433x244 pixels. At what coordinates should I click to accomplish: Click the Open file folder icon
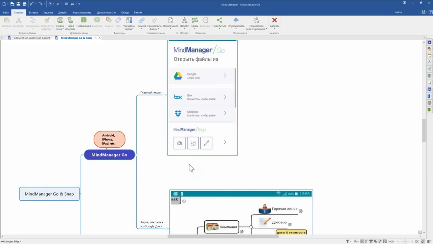[12, 4]
